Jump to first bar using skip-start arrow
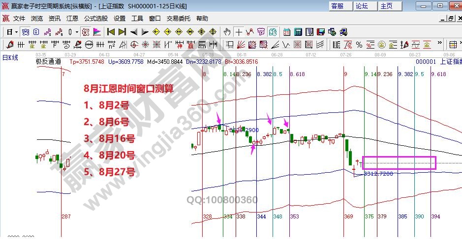Viewport: 462px width, 239px height. (x=111, y=32)
